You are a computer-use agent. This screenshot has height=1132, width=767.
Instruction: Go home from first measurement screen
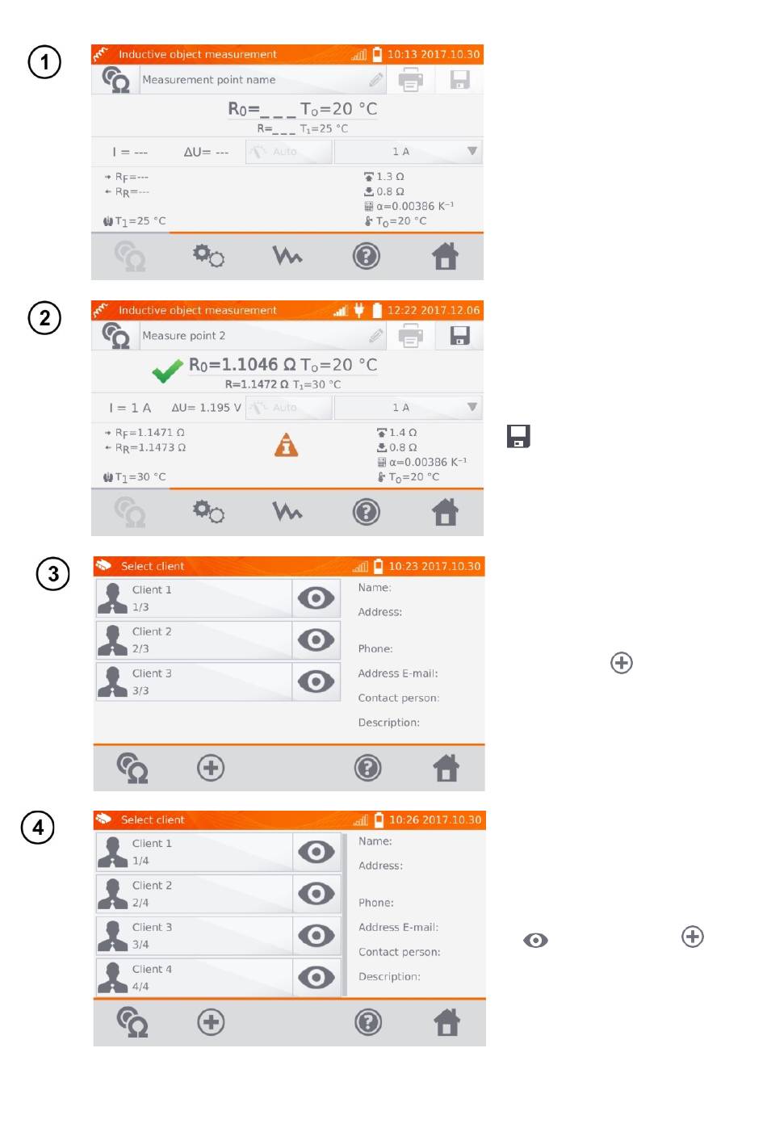(x=446, y=256)
